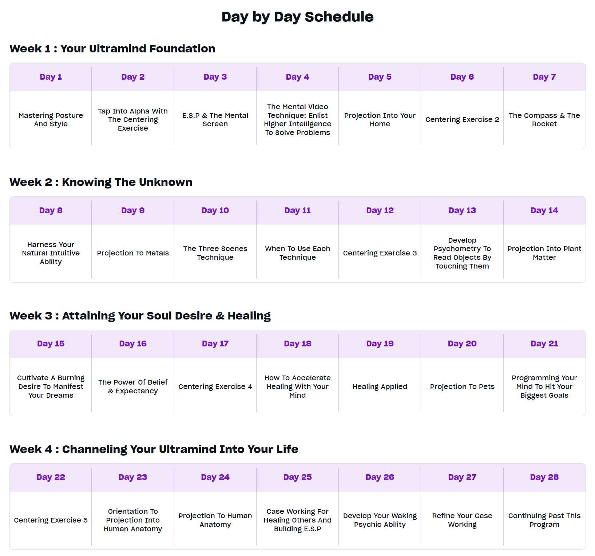Select Week 3 Attaining Your Soul Desire heading
Image resolution: width=595 pixels, height=556 pixels.
pos(140,315)
